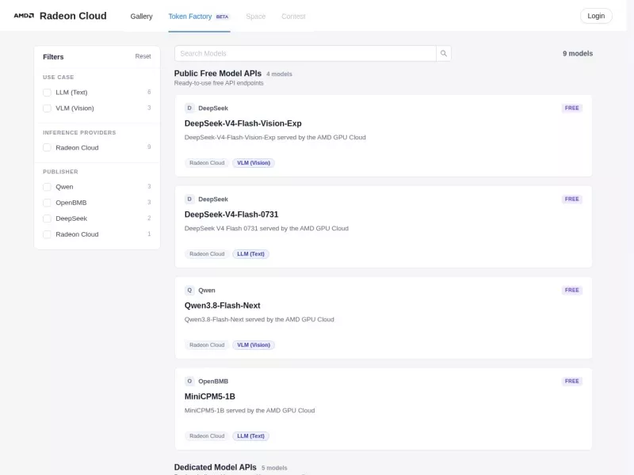The width and height of the screenshot is (634, 475).
Task: Open the Contest tab
Action: point(293,16)
